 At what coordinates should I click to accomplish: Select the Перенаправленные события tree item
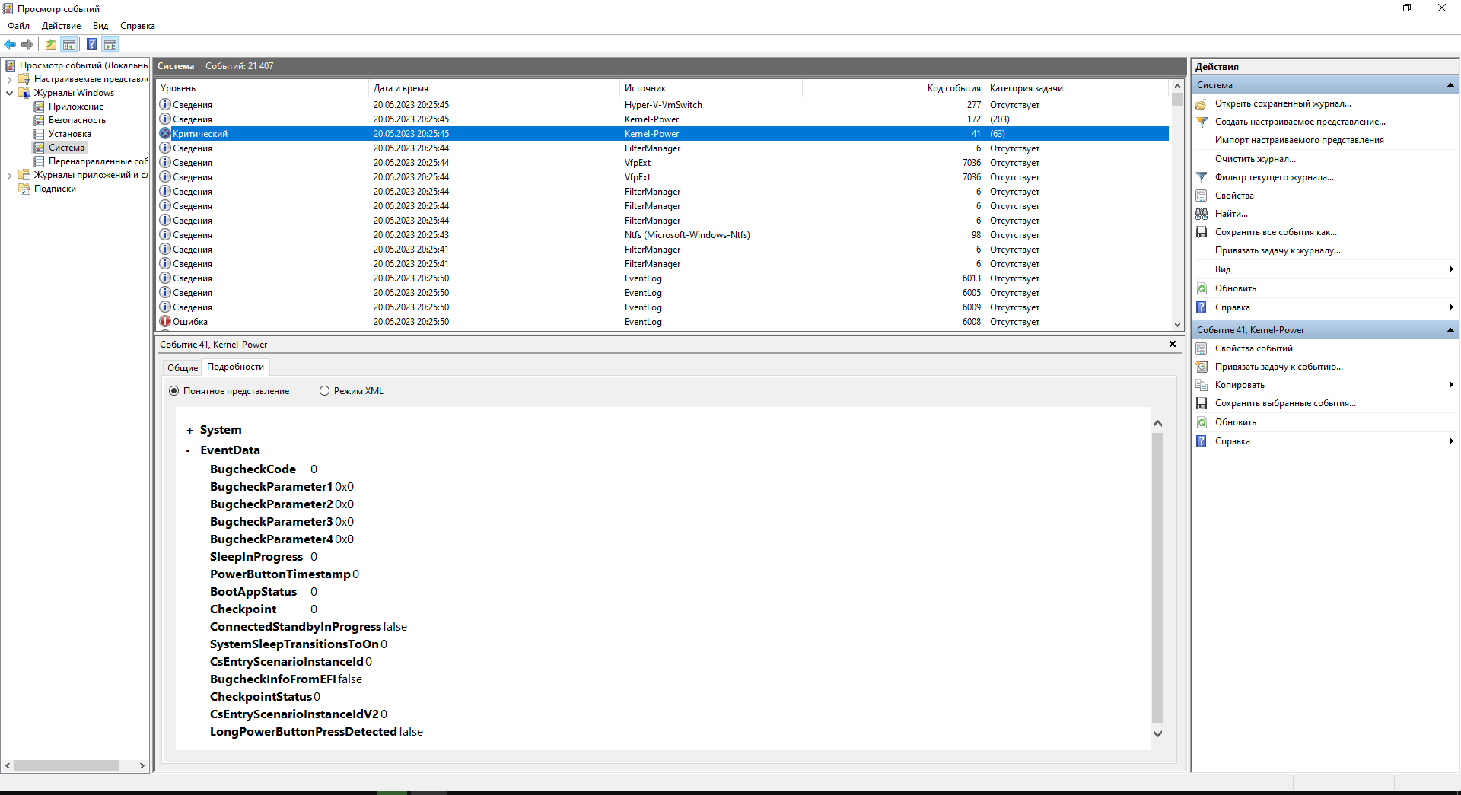pos(98,161)
